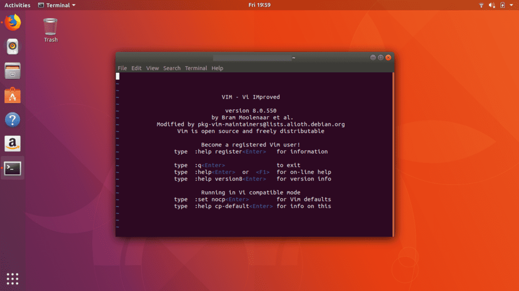Select the Terminal icon in the dock
519x291 pixels.
coord(11,168)
